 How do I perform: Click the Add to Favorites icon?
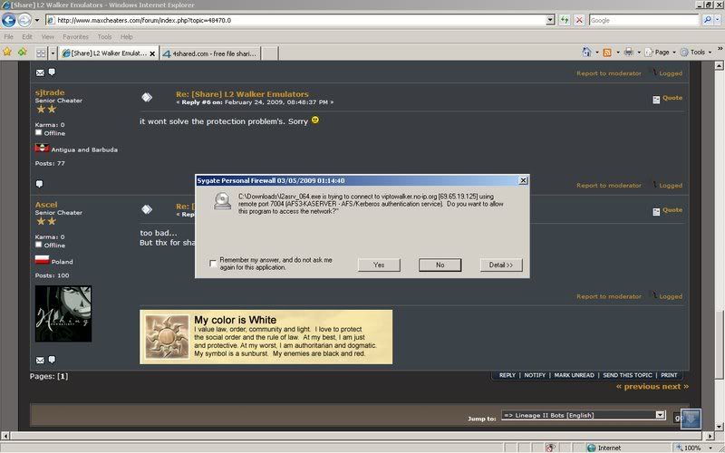tap(22, 53)
